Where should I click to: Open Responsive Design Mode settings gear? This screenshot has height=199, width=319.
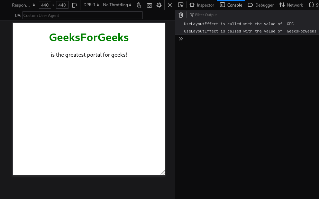159,5
